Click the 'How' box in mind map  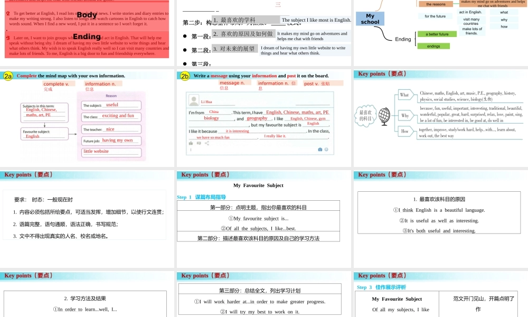click(405, 132)
